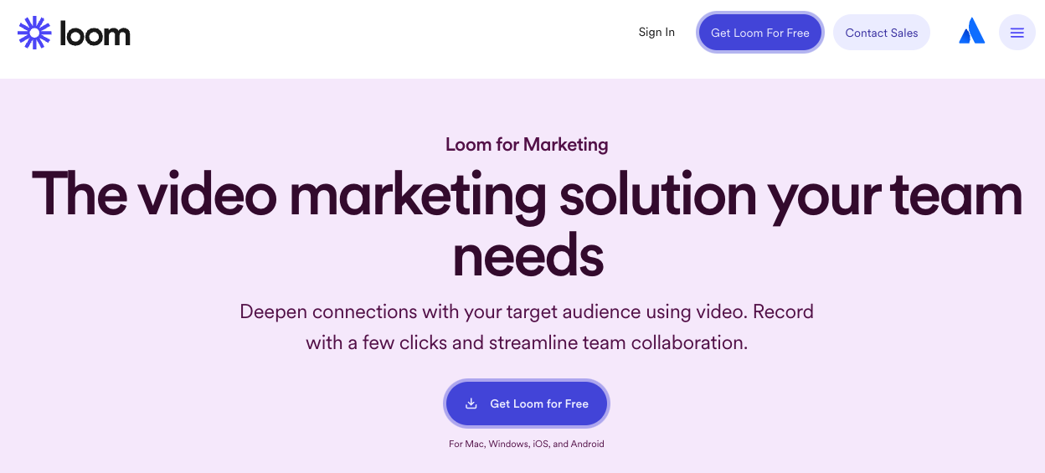Open the Sign In page
Image resolution: width=1045 pixels, height=473 pixels.
[x=656, y=33]
